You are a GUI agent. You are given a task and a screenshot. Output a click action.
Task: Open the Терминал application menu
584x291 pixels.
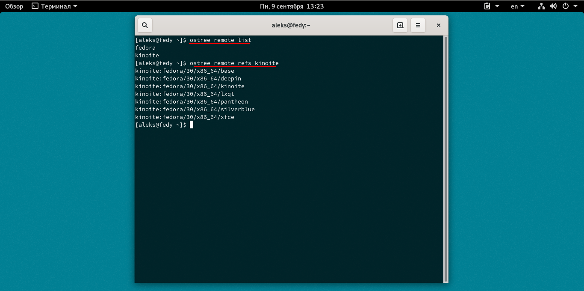point(56,6)
